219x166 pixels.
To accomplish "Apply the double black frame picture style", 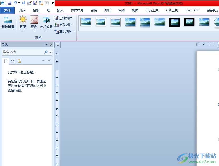I will 174,22.
